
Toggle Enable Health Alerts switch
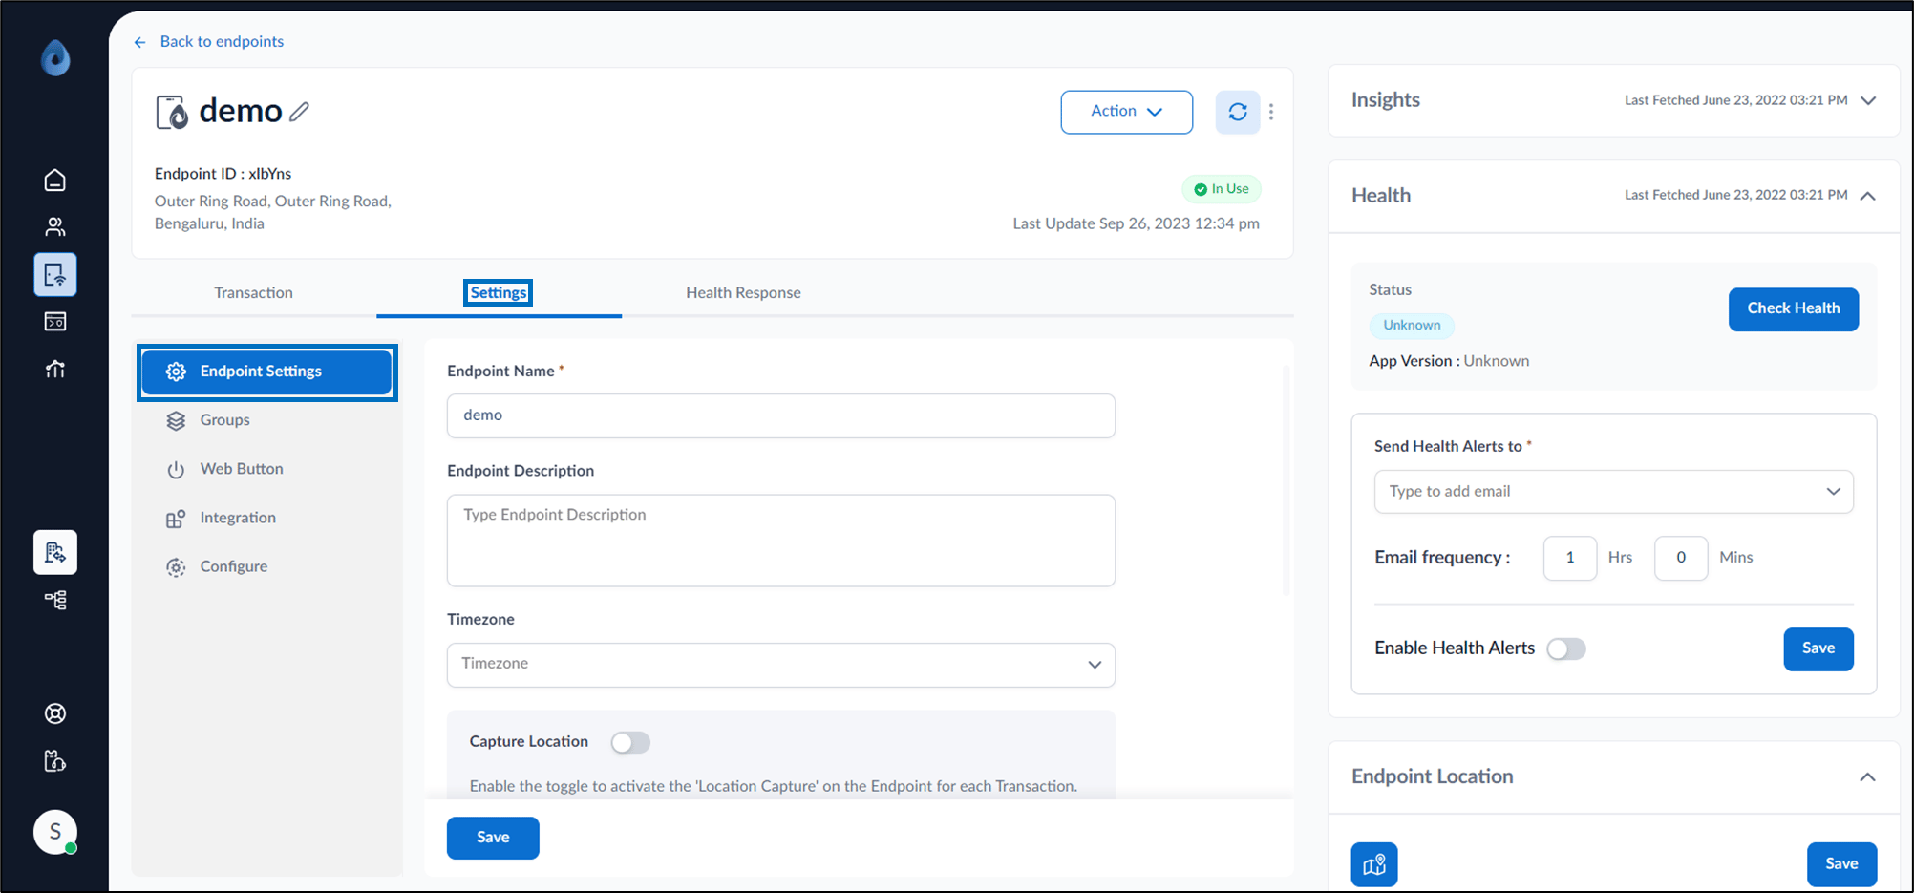click(1566, 648)
